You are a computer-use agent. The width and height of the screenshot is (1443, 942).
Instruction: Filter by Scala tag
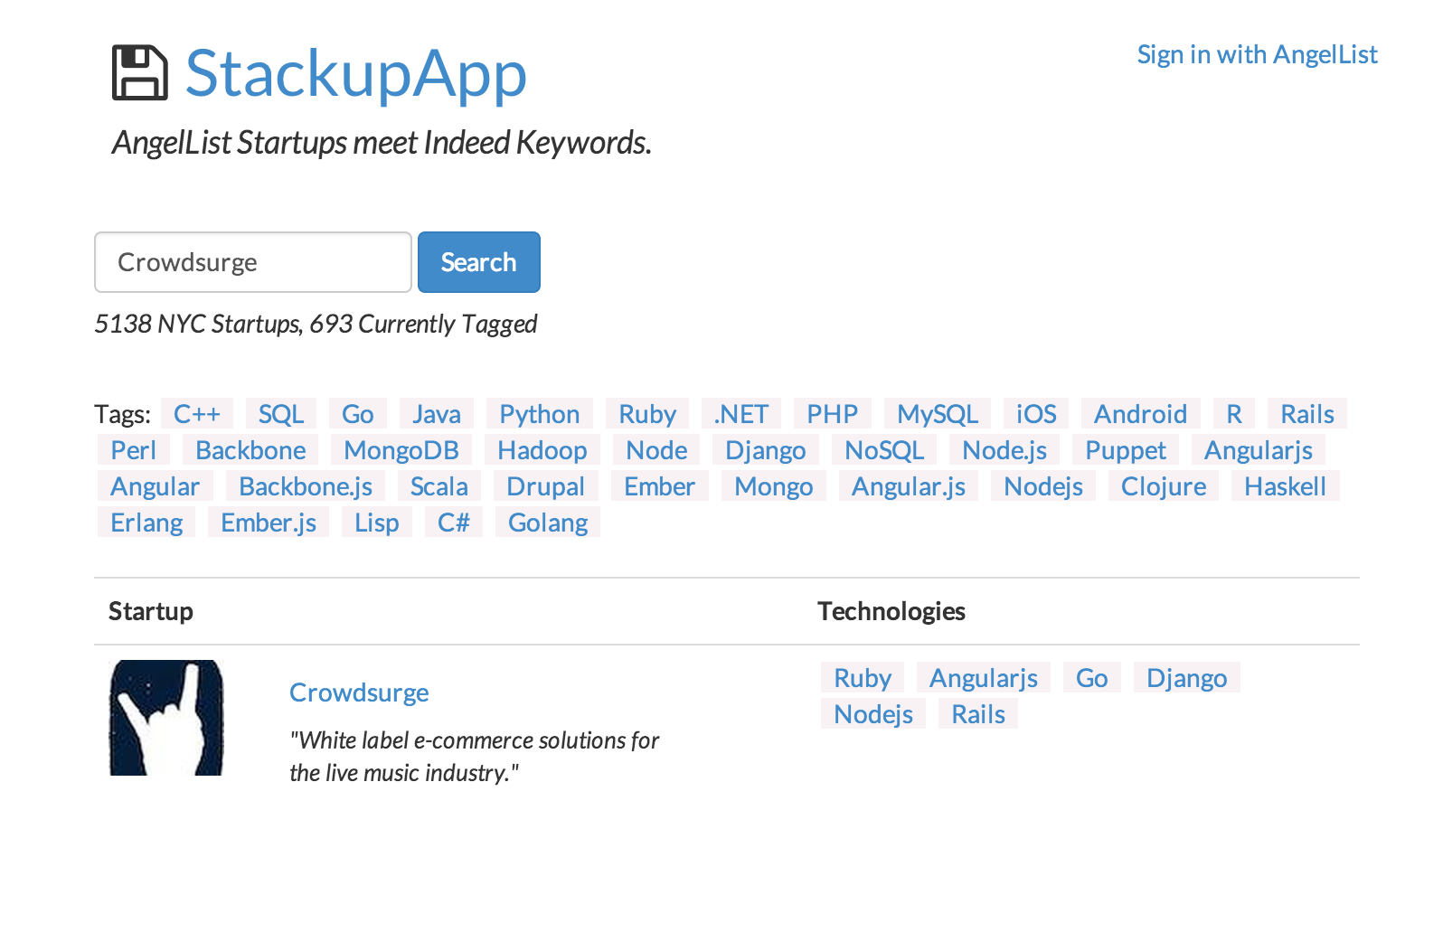coord(439,486)
